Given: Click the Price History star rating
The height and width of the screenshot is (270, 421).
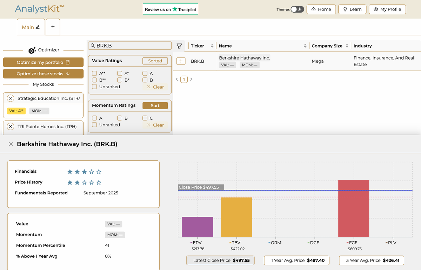Looking at the screenshot, I should (84, 182).
